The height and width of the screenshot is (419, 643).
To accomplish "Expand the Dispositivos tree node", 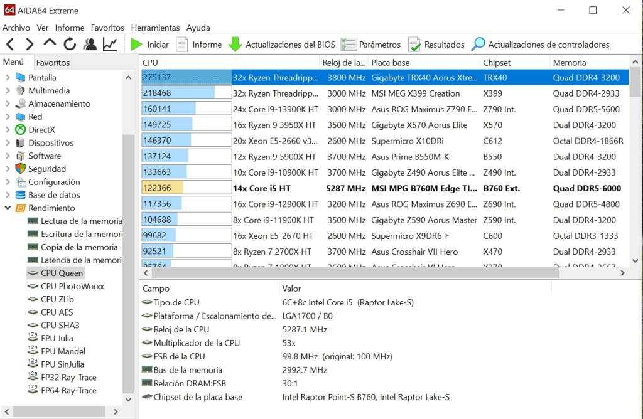I will (x=8, y=143).
